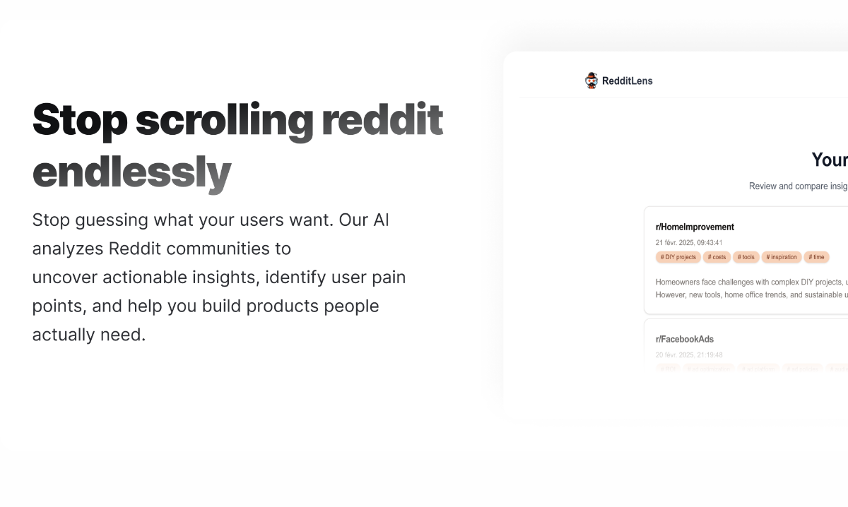The image size is (848, 507).
Task: Select the faded # ad policies tag
Action: (802, 369)
